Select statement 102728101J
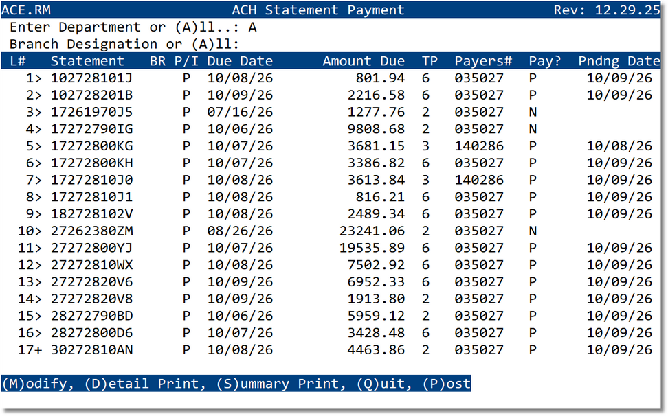The height and width of the screenshot is (416, 668). click(91, 78)
